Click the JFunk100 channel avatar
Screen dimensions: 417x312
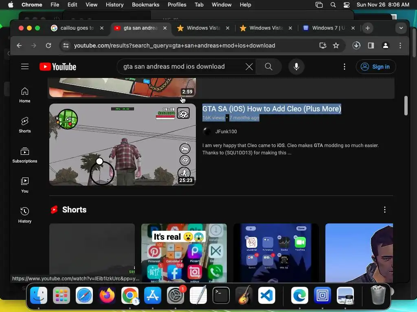206,132
